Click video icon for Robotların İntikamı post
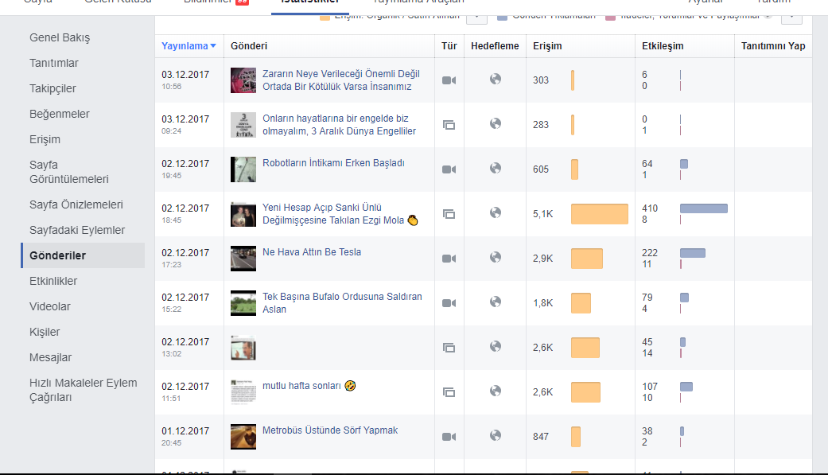Screen dimensions: 828x475 (x=449, y=169)
